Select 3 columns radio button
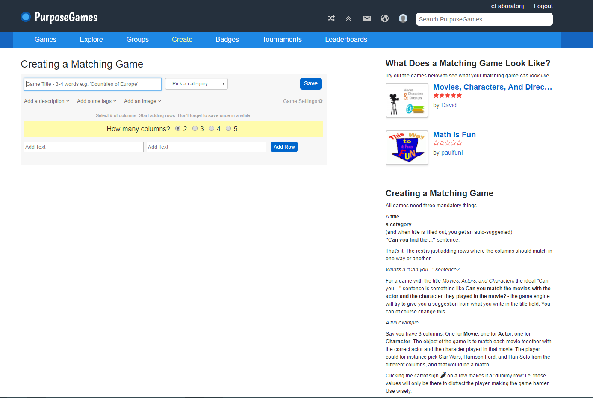The width and height of the screenshot is (593, 398). (195, 128)
